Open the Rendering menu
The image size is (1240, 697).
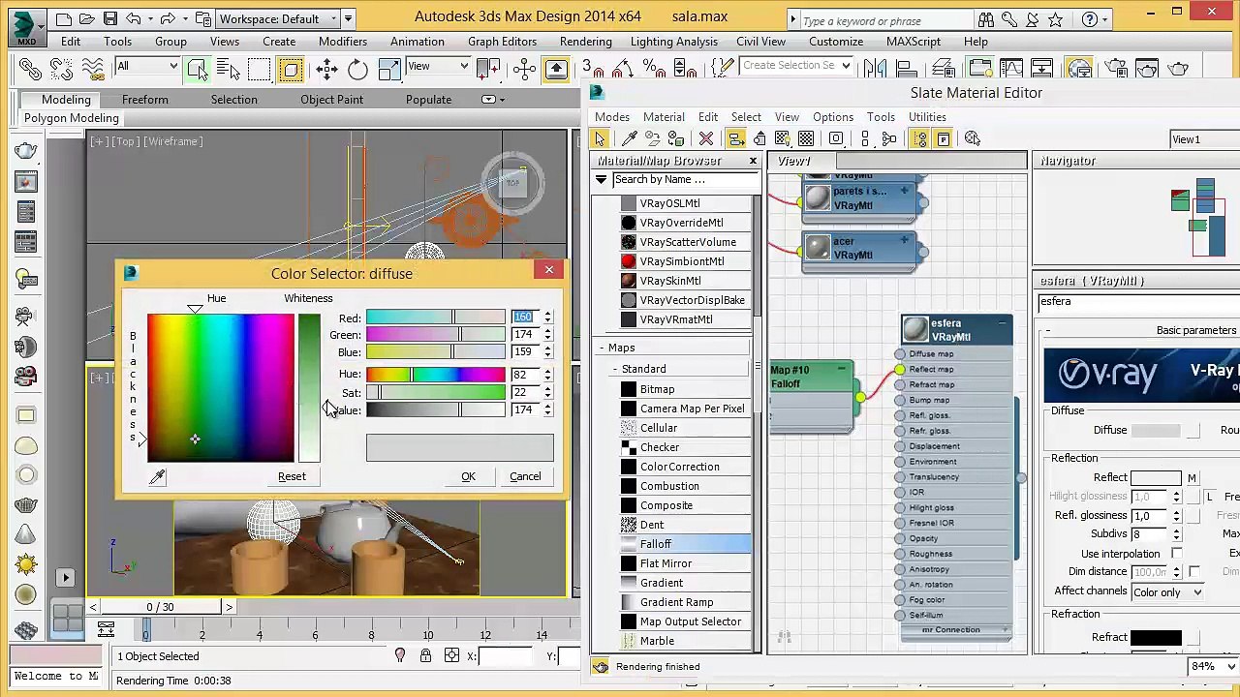coord(585,42)
